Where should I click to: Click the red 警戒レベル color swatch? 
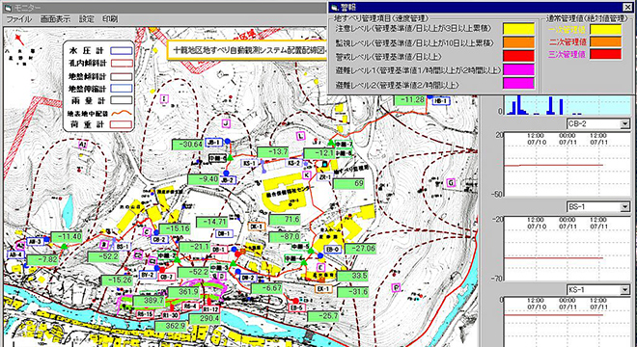click(x=519, y=56)
